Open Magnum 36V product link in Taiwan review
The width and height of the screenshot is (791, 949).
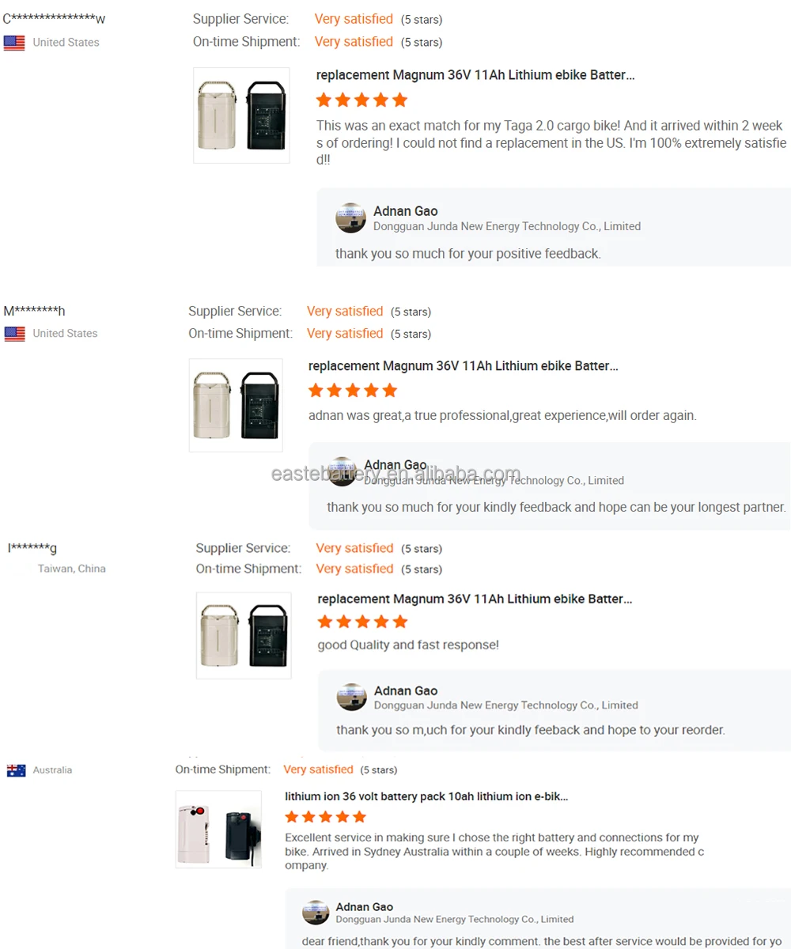[x=475, y=599]
